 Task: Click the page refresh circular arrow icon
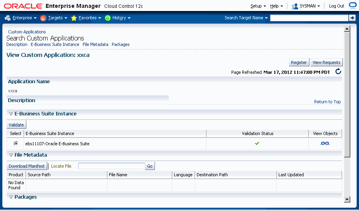(x=338, y=71)
